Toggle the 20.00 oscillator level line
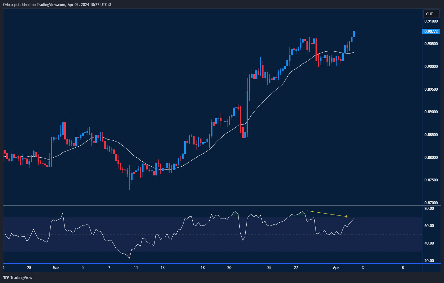 coord(430,261)
